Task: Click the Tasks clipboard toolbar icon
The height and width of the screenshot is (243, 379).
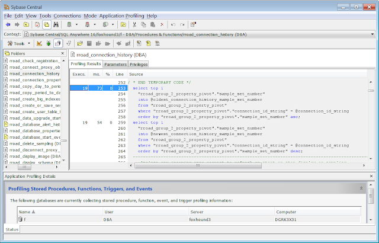Action: click(37, 24)
